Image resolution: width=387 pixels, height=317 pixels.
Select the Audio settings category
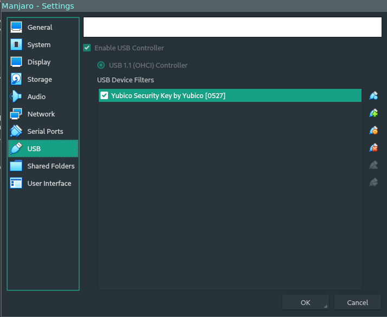(x=36, y=96)
